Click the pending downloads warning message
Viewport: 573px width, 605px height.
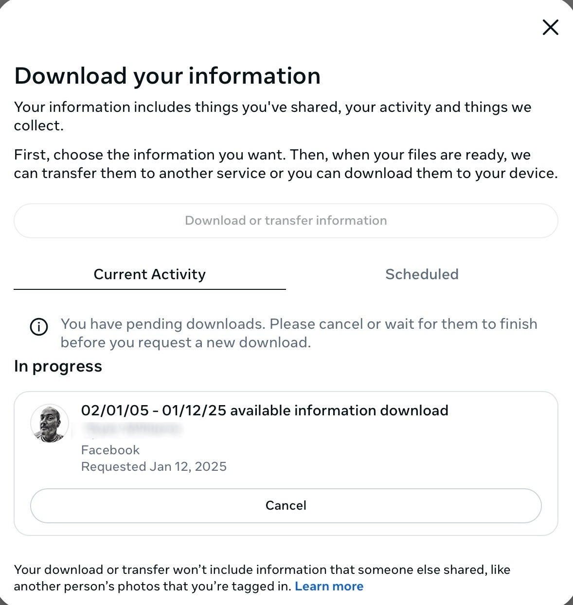(x=298, y=333)
